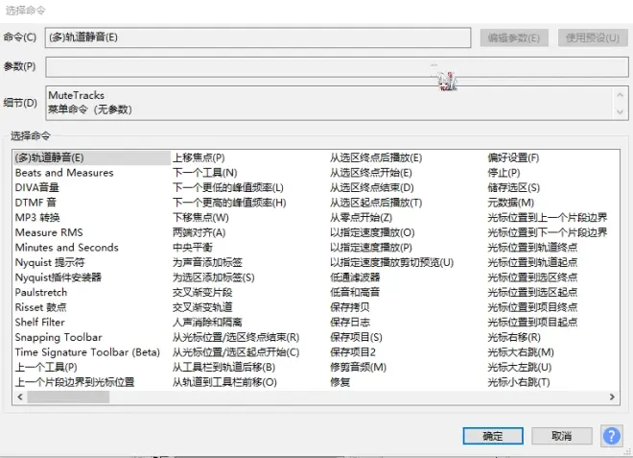The width and height of the screenshot is (633, 458).
Task: Choose 保存项目(S) in the list
Action: click(356, 337)
